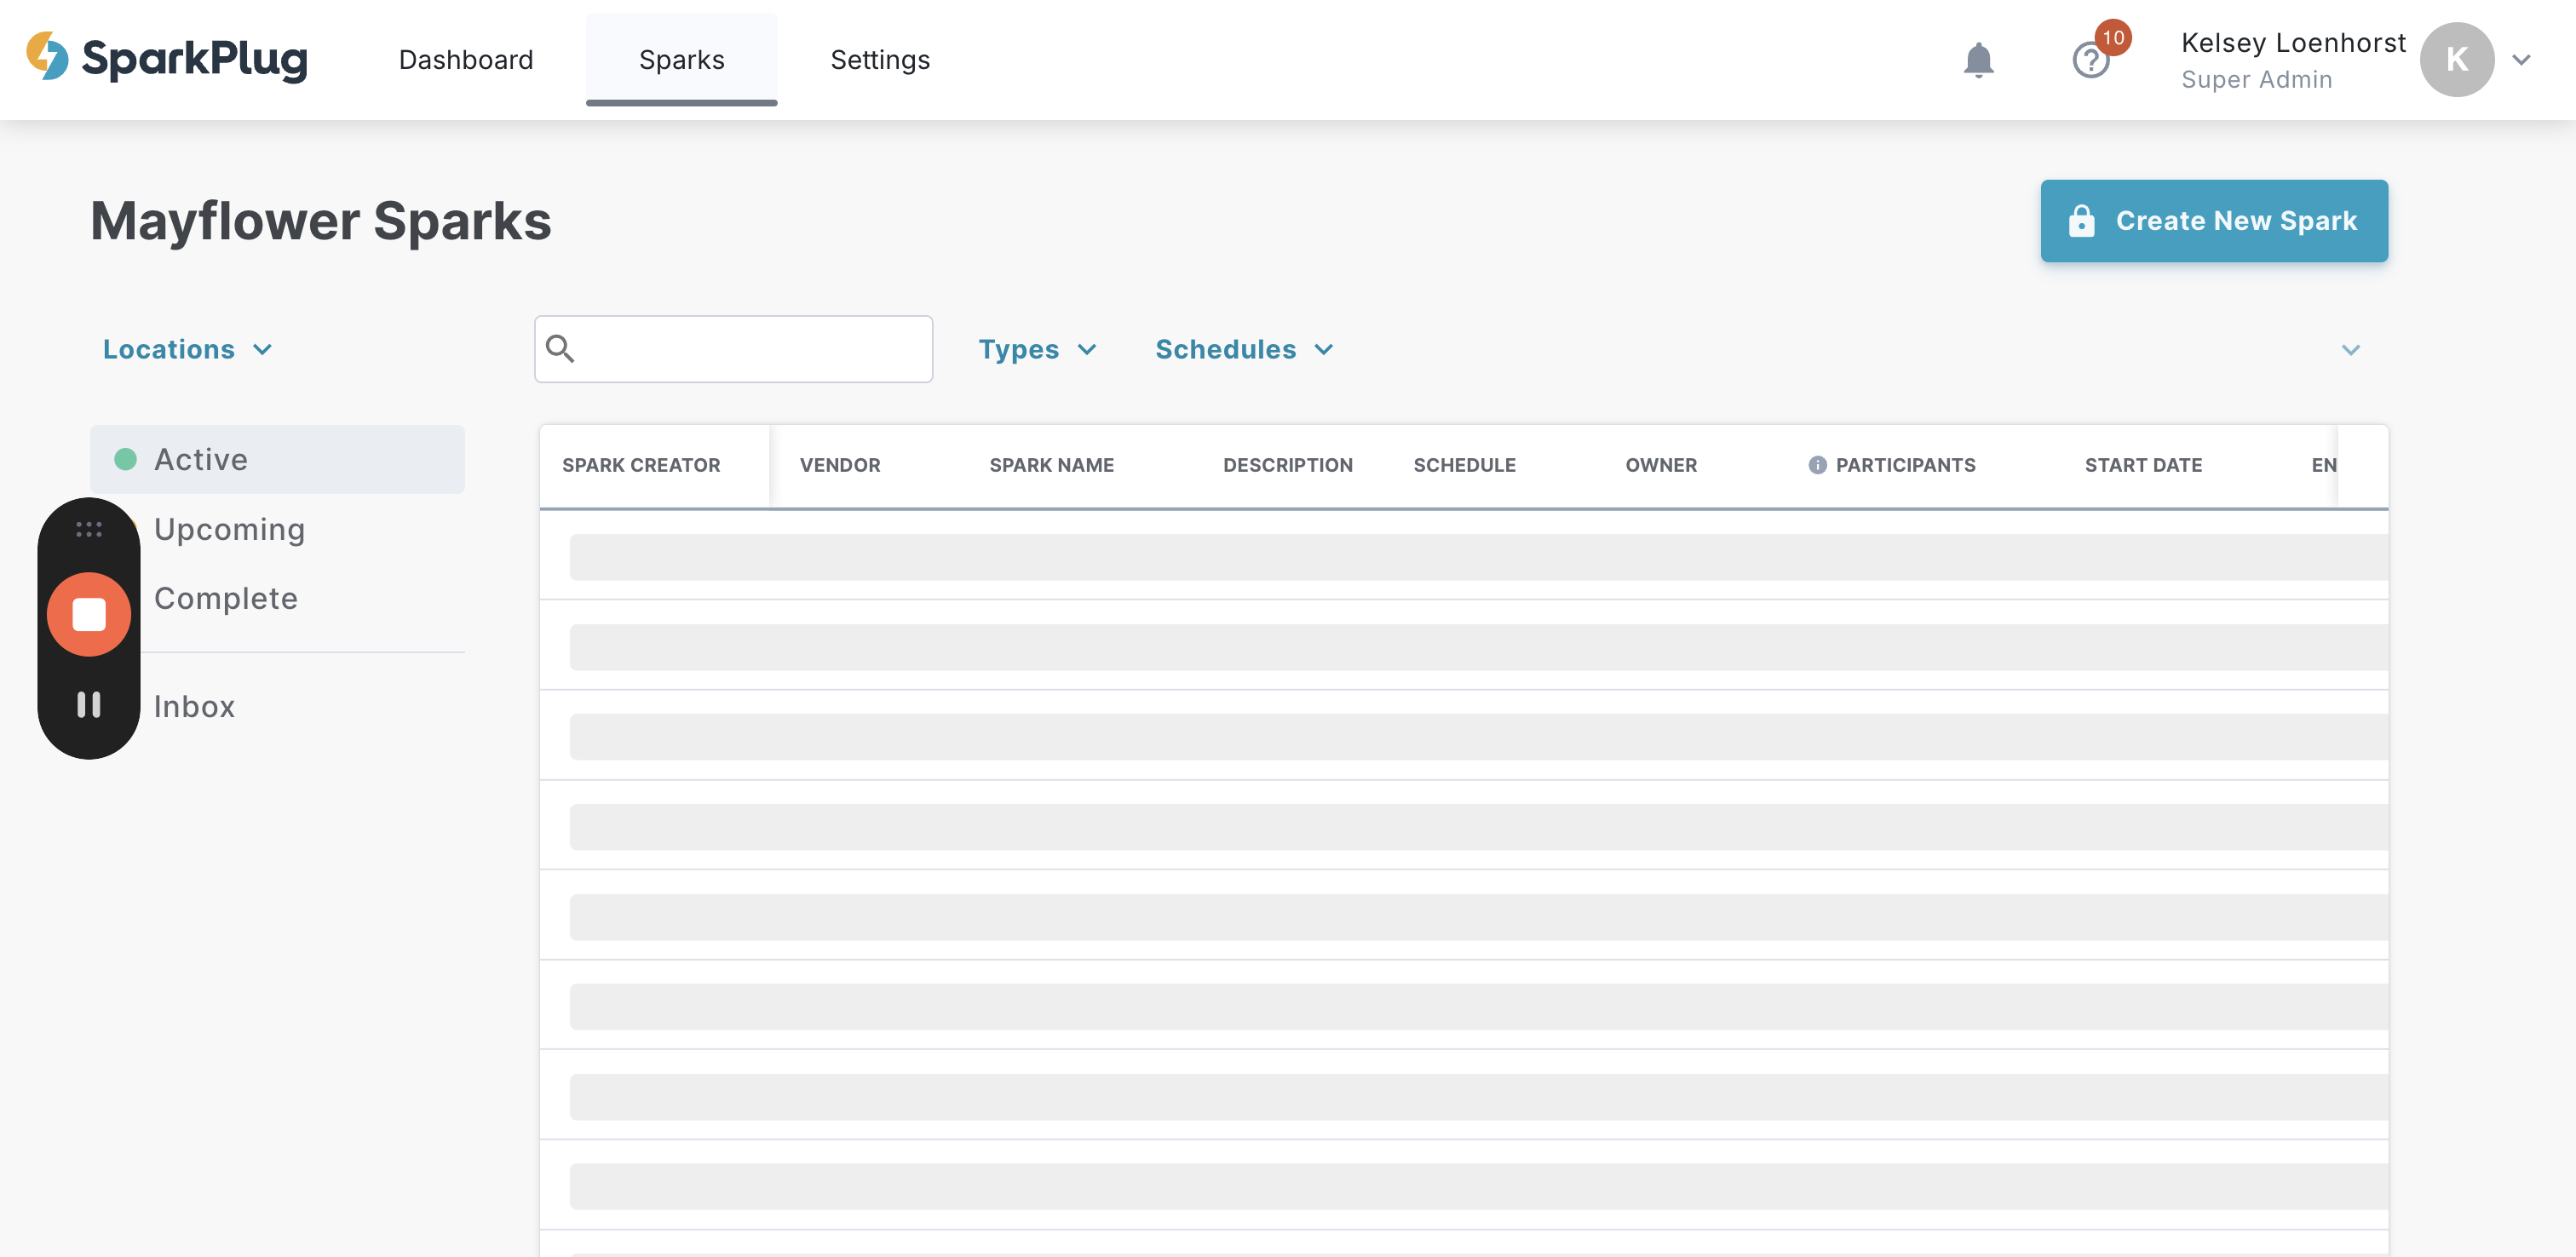The height and width of the screenshot is (1257, 2576).
Task: Sort by Spark Creator column
Action: click(641, 465)
